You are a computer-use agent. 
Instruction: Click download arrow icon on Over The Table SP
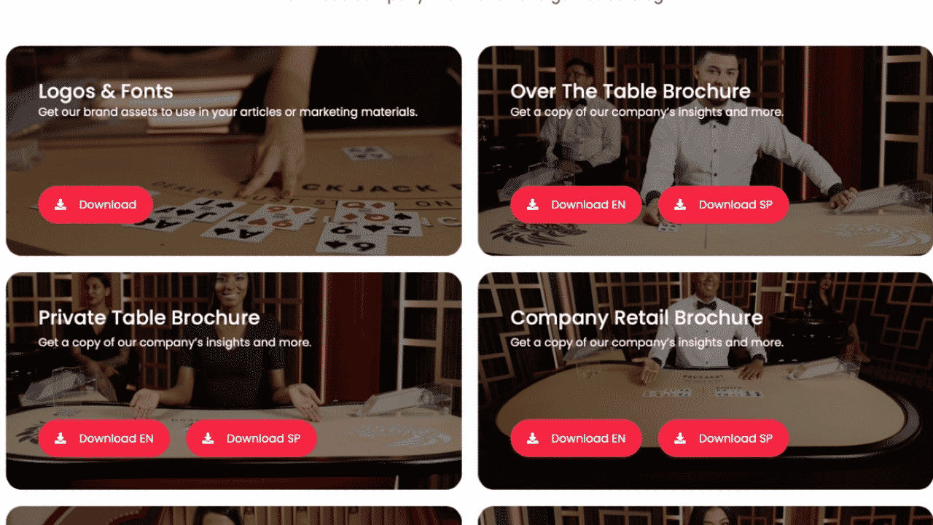click(680, 205)
